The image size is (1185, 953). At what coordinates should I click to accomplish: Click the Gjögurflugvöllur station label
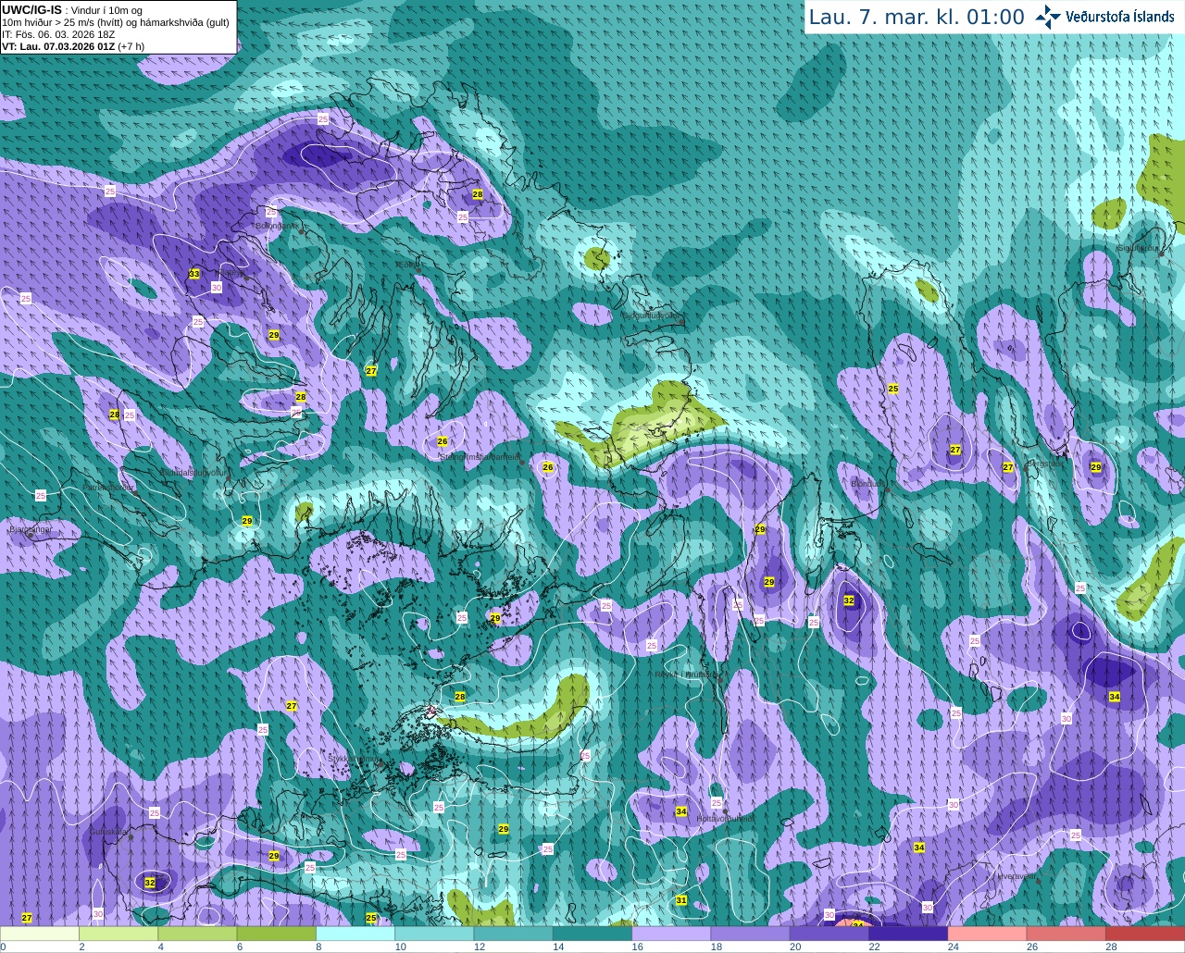pyautogui.click(x=651, y=316)
